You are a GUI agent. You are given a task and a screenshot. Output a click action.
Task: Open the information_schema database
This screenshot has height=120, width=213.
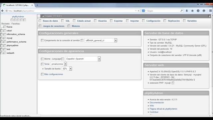click(x=16, y=34)
